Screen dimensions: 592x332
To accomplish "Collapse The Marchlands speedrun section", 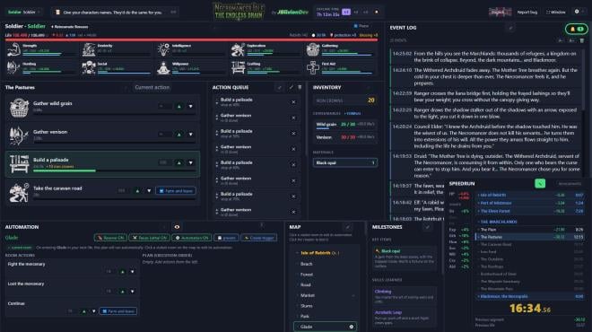I will (479, 222).
